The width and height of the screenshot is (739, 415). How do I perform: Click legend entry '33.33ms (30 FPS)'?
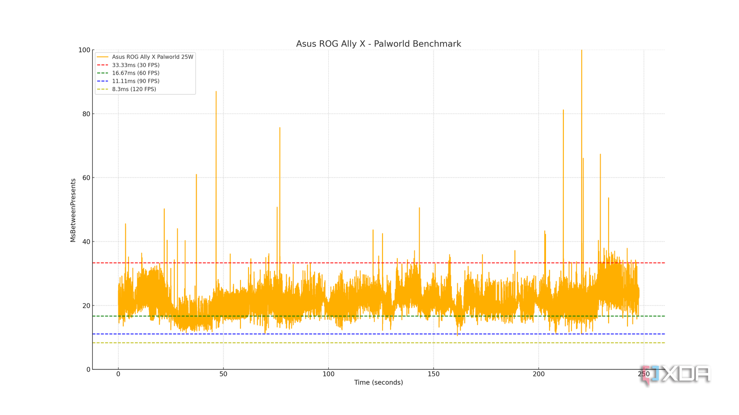pos(136,65)
